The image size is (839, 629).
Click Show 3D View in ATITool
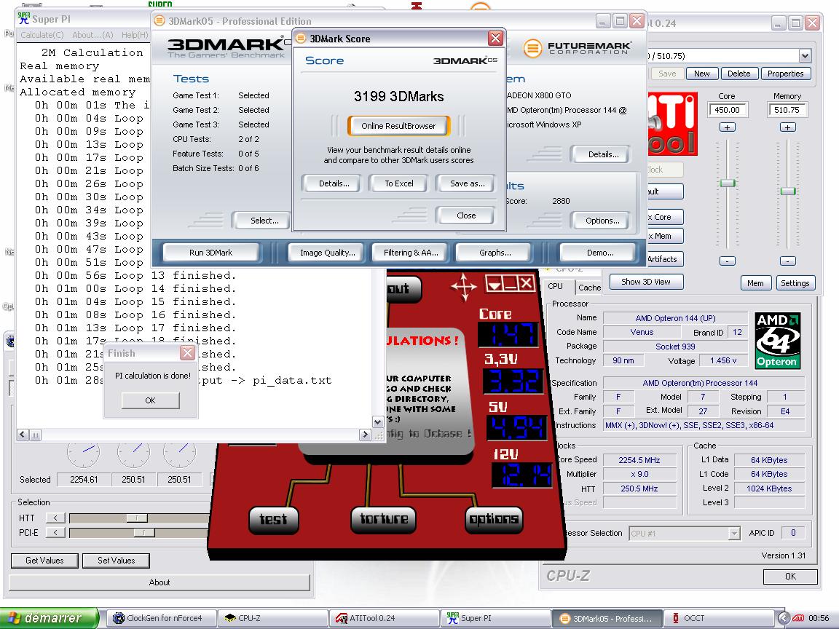click(x=646, y=282)
